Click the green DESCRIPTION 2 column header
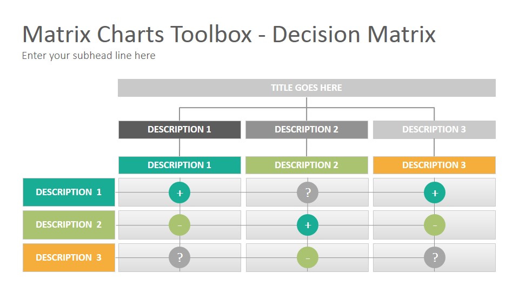 [307, 165]
